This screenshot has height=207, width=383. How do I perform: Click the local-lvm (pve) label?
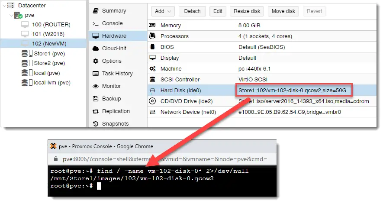pyautogui.click(x=52, y=83)
